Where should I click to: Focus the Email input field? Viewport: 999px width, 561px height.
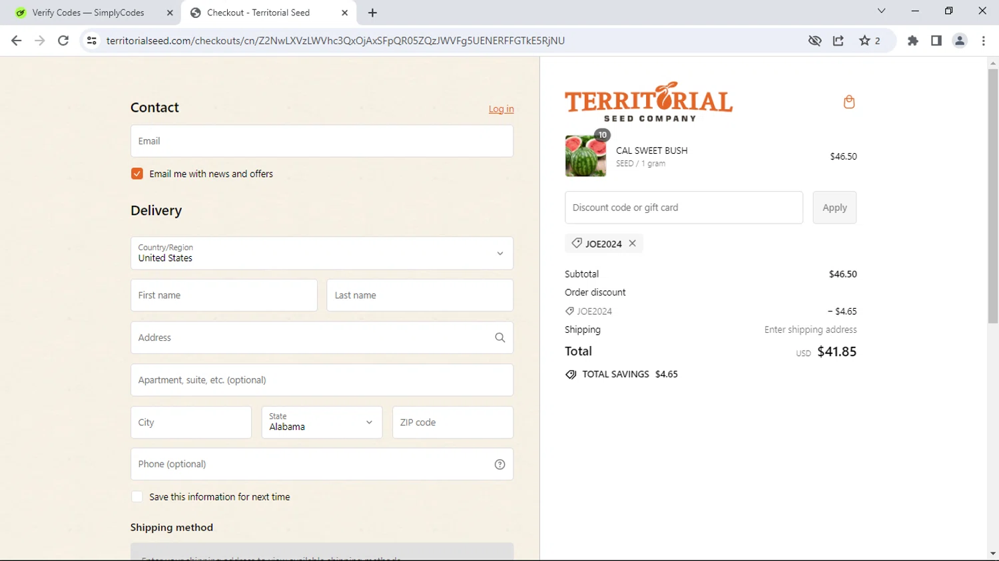(322, 141)
